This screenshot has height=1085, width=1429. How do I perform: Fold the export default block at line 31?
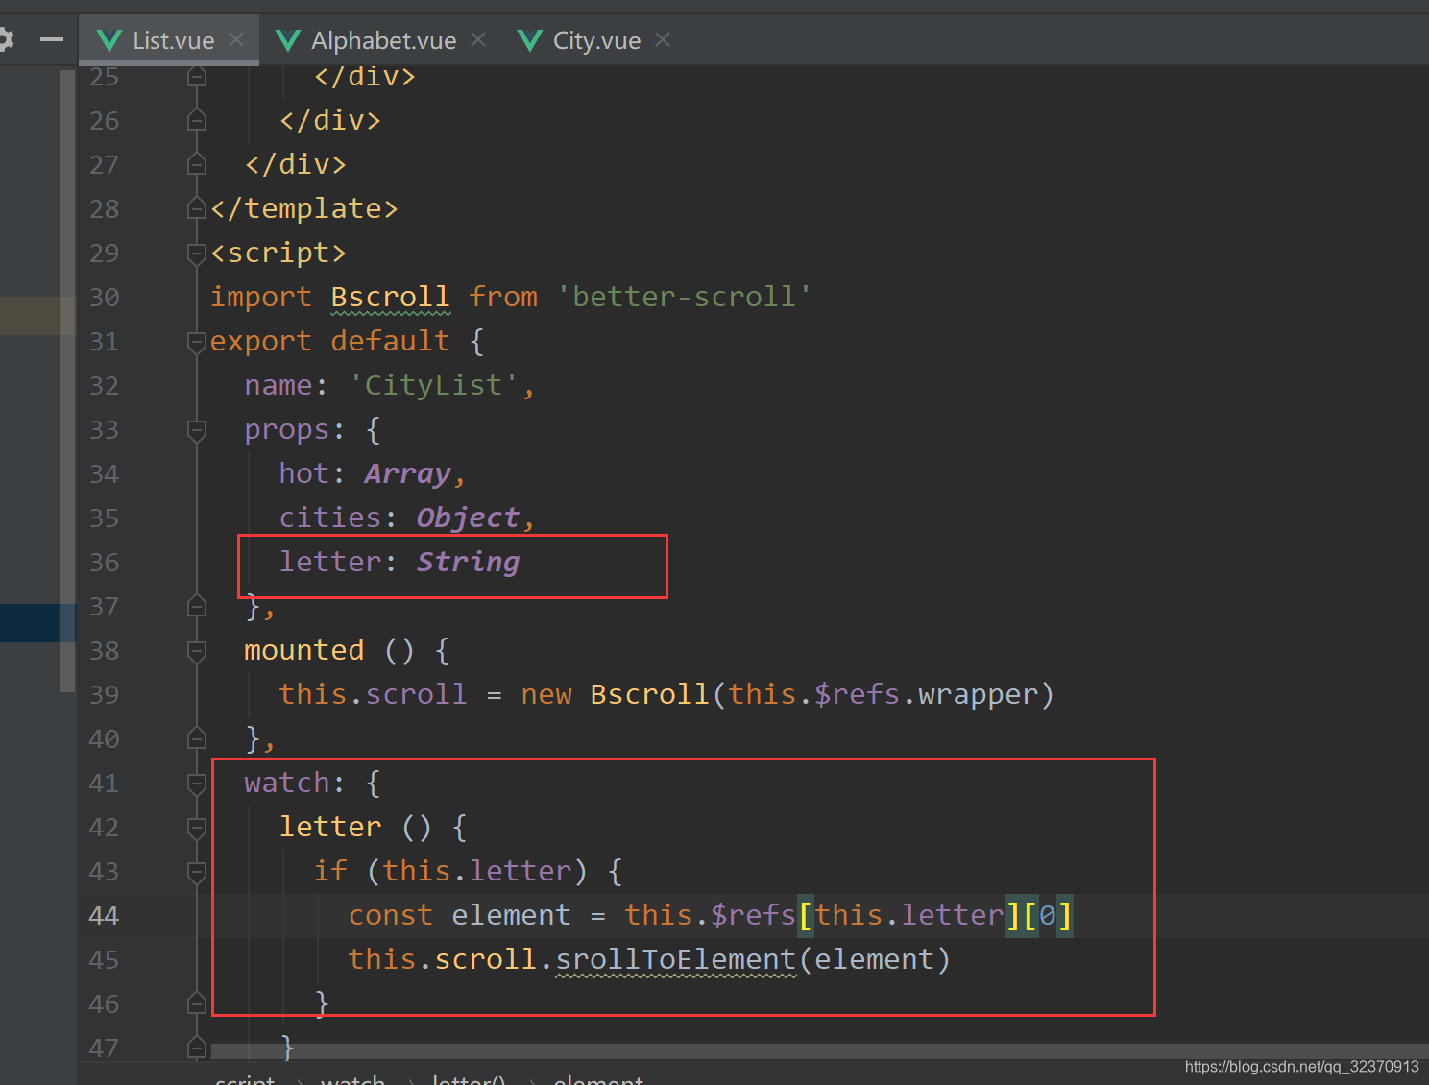(197, 341)
